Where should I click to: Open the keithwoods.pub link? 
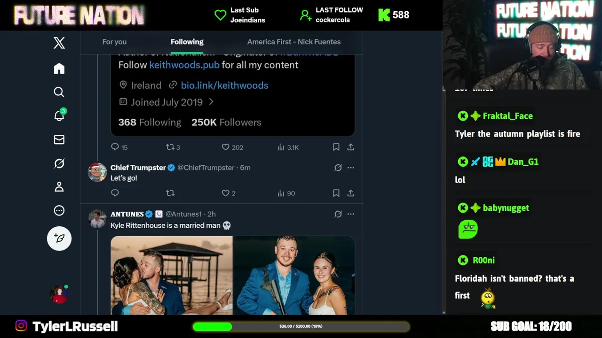[x=184, y=65]
